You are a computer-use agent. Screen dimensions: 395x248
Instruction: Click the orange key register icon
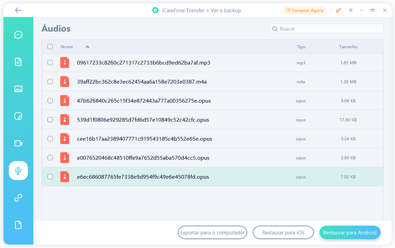click(x=339, y=11)
